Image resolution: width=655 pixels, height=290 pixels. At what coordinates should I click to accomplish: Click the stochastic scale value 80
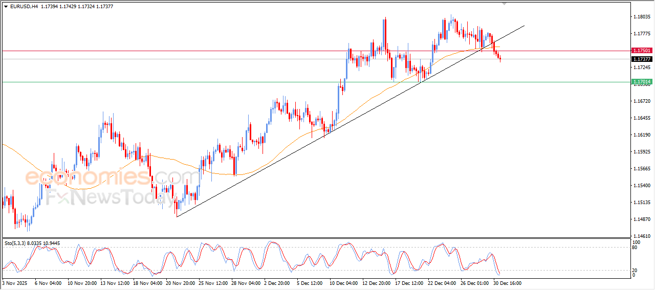click(x=636, y=248)
